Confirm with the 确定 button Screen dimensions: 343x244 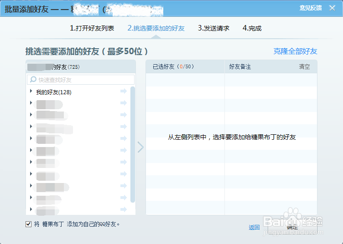click(x=292, y=227)
